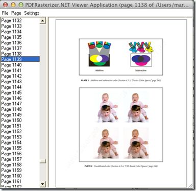Click the window resize grip corner
The height and width of the screenshot is (191, 196).
[x=190, y=185]
